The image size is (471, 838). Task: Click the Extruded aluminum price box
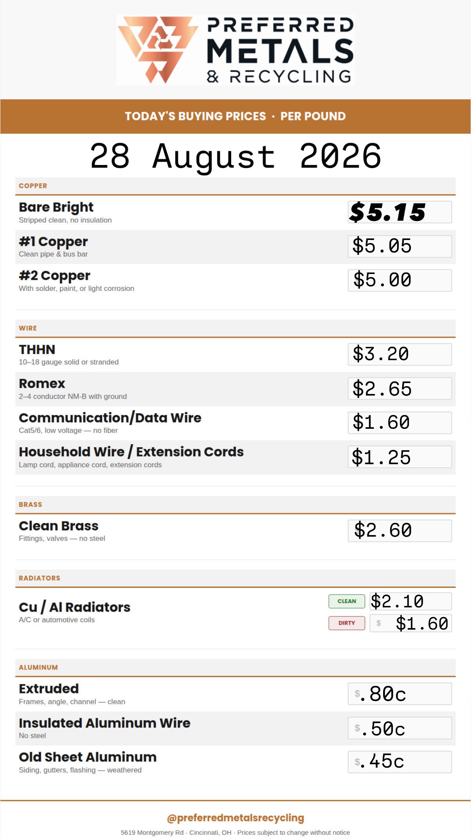point(400,694)
